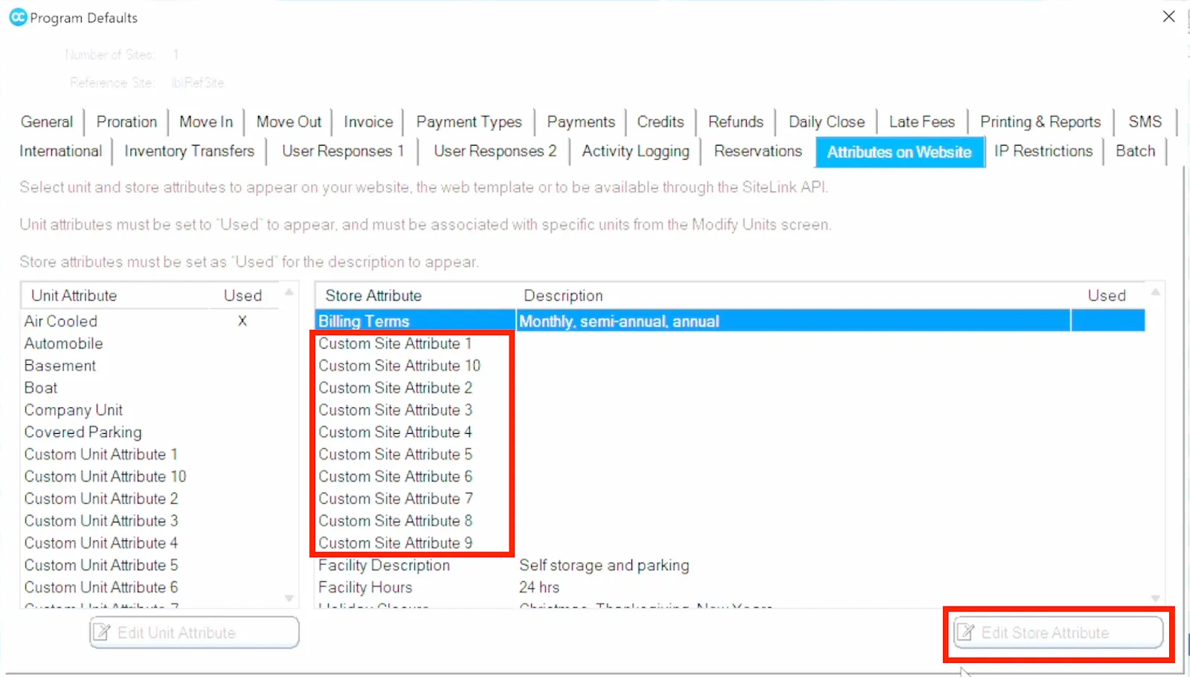Click the Edit Store Attribute button

[x=1059, y=632]
